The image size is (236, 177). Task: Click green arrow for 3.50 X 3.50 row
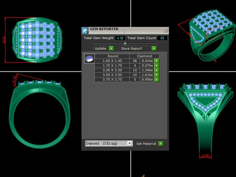tap(157, 75)
